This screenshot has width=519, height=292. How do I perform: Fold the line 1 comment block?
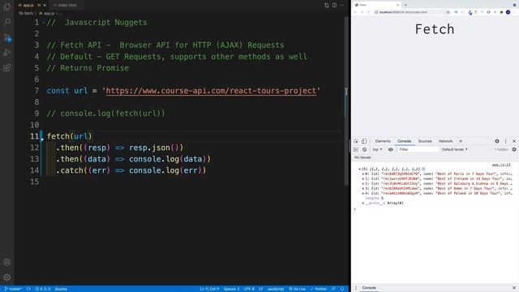tap(43, 23)
